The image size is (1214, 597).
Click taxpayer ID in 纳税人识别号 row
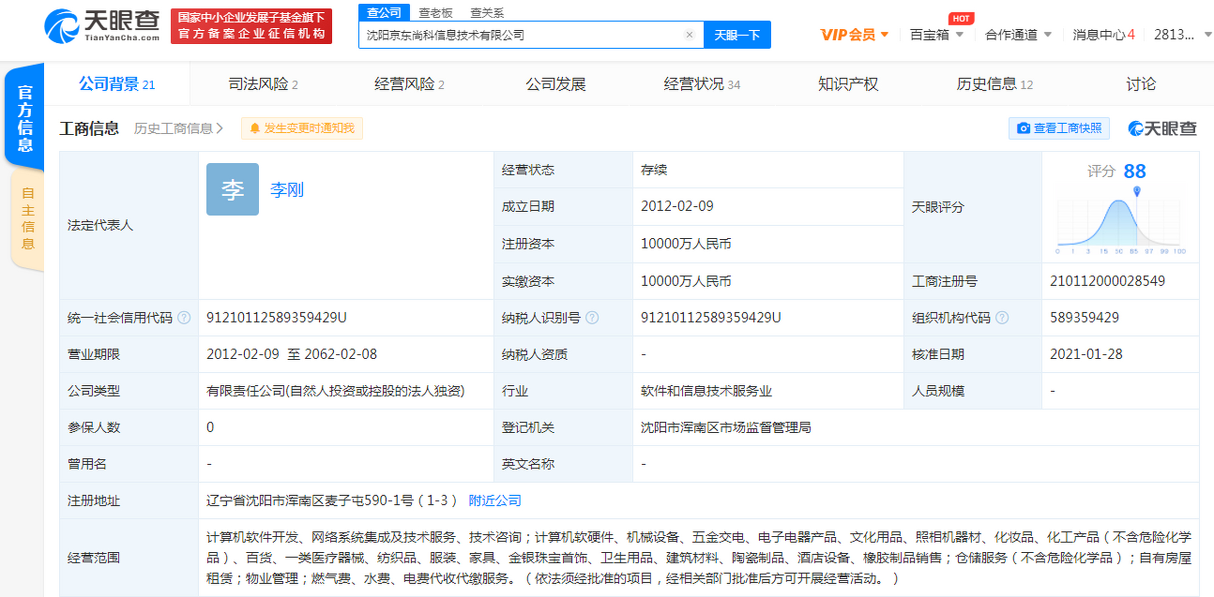coord(711,318)
